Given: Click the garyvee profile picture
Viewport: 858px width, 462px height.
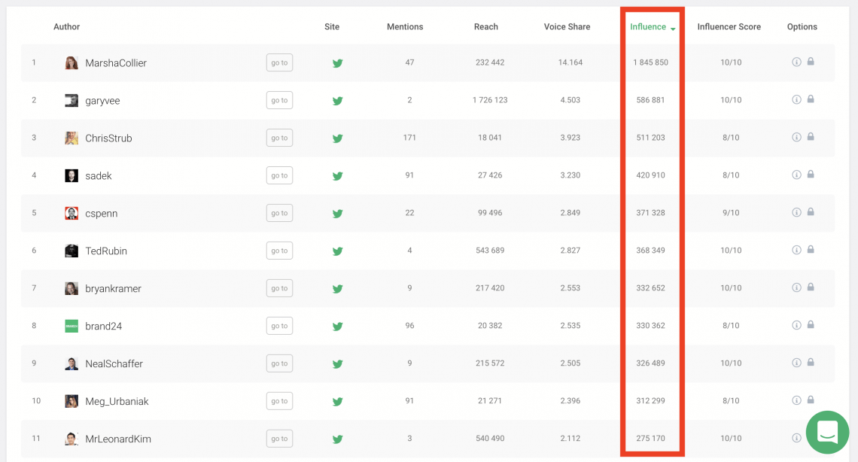Looking at the screenshot, I should click(71, 101).
